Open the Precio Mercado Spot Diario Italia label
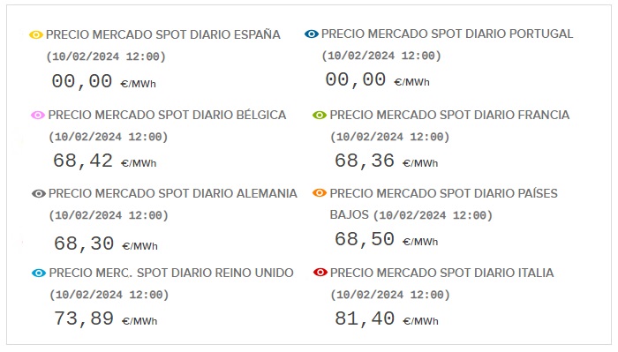Image resolution: width=618 pixels, height=352 pixels. [x=441, y=273]
